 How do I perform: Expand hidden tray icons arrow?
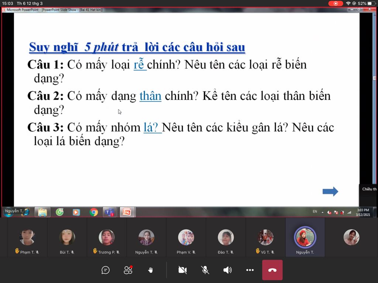[323, 212]
